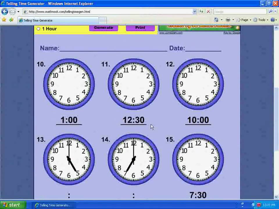Click the vertical scrollbar thumb
Image resolution: width=279 pixels, height=209 pixels.
(x=276, y=119)
